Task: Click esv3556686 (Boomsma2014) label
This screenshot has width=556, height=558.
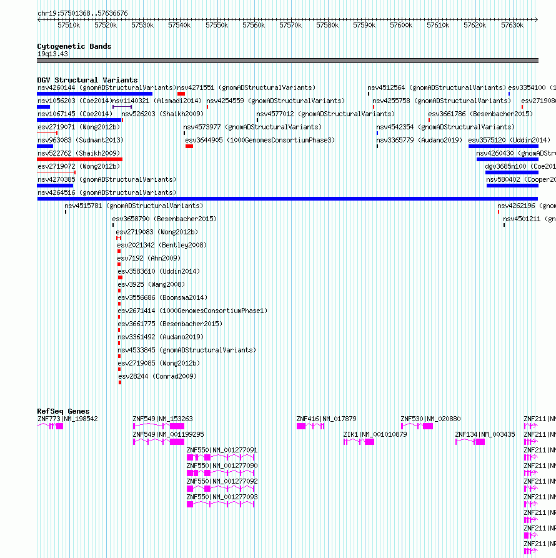Action: click(x=162, y=297)
